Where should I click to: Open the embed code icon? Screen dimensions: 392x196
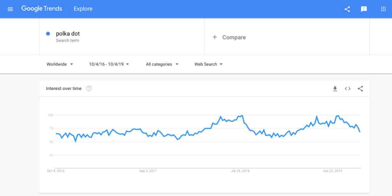pyautogui.click(x=347, y=89)
